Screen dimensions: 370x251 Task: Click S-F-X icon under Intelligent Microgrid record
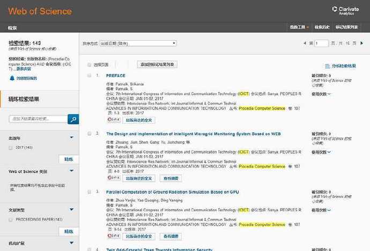click(114, 178)
